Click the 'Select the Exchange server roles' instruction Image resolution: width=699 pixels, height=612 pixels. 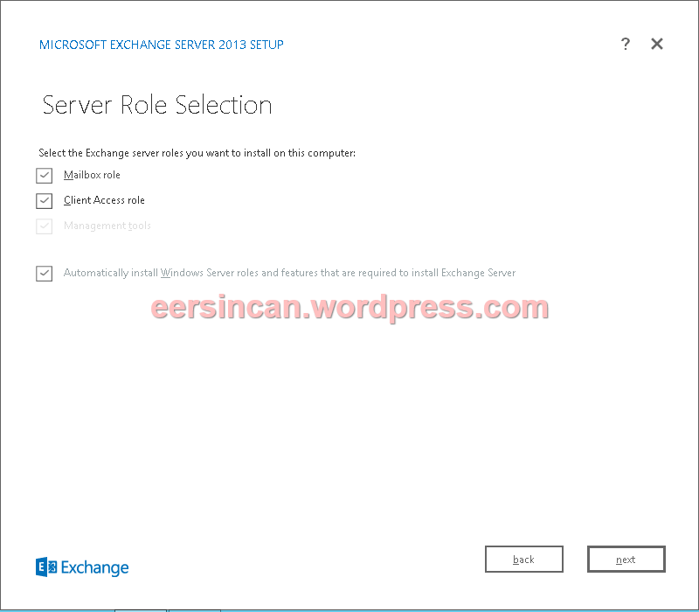coord(197,153)
